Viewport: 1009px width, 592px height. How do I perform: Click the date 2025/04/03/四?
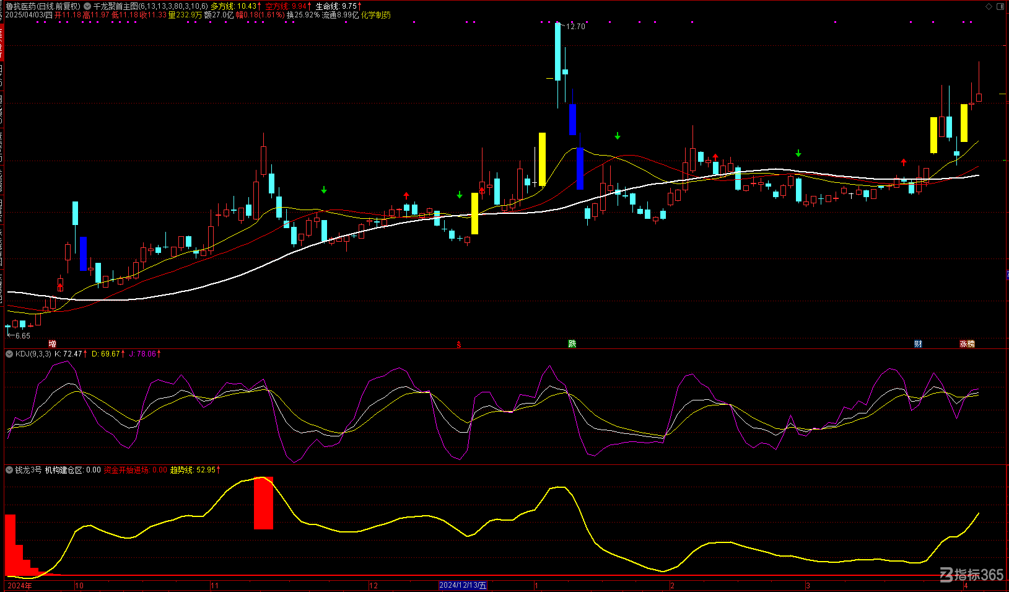pyautogui.click(x=29, y=15)
